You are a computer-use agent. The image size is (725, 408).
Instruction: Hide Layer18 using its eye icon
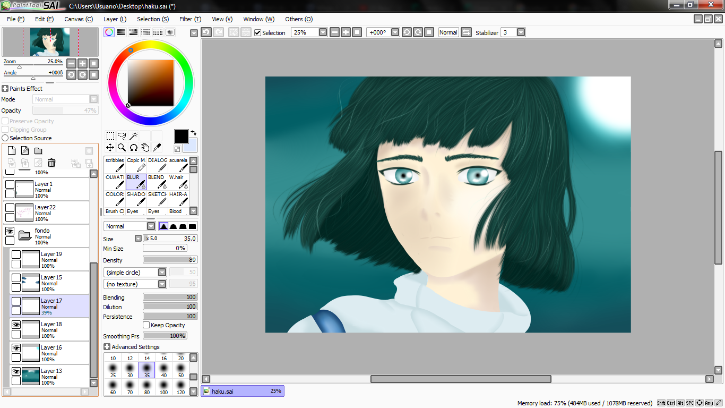(x=16, y=325)
